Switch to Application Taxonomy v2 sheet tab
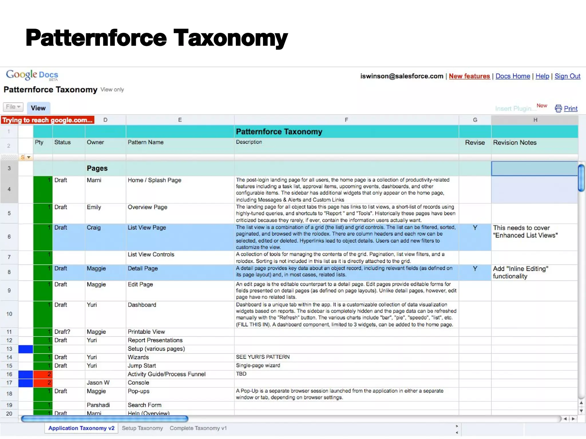This screenshot has width=586, height=439. 81,428
